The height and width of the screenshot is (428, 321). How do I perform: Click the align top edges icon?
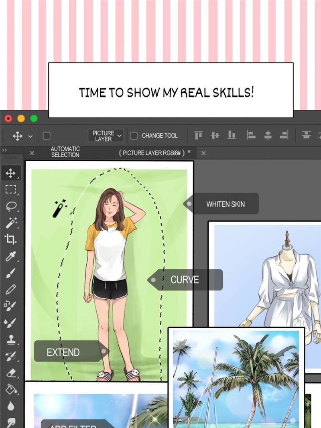click(x=198, y=136)
